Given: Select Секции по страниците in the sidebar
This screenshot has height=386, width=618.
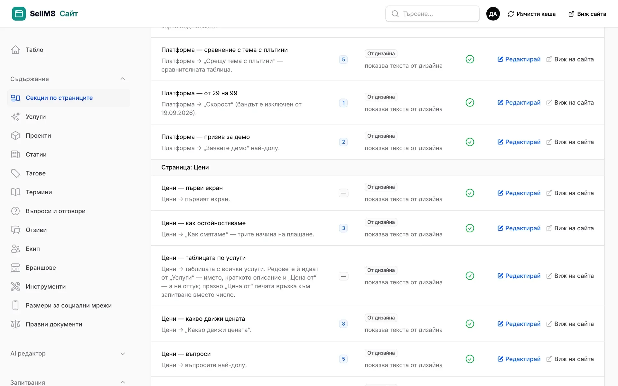Looking at the screenshot, I should click(69, 98).
